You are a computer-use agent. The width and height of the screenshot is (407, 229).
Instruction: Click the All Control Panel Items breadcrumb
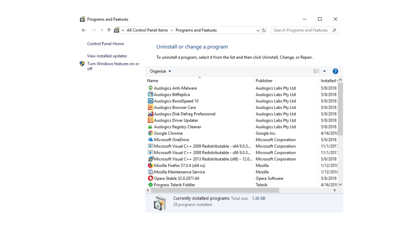[147, 30]
